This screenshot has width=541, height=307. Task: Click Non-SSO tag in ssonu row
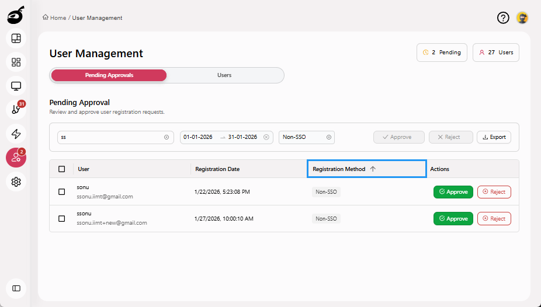coord(326,218)
